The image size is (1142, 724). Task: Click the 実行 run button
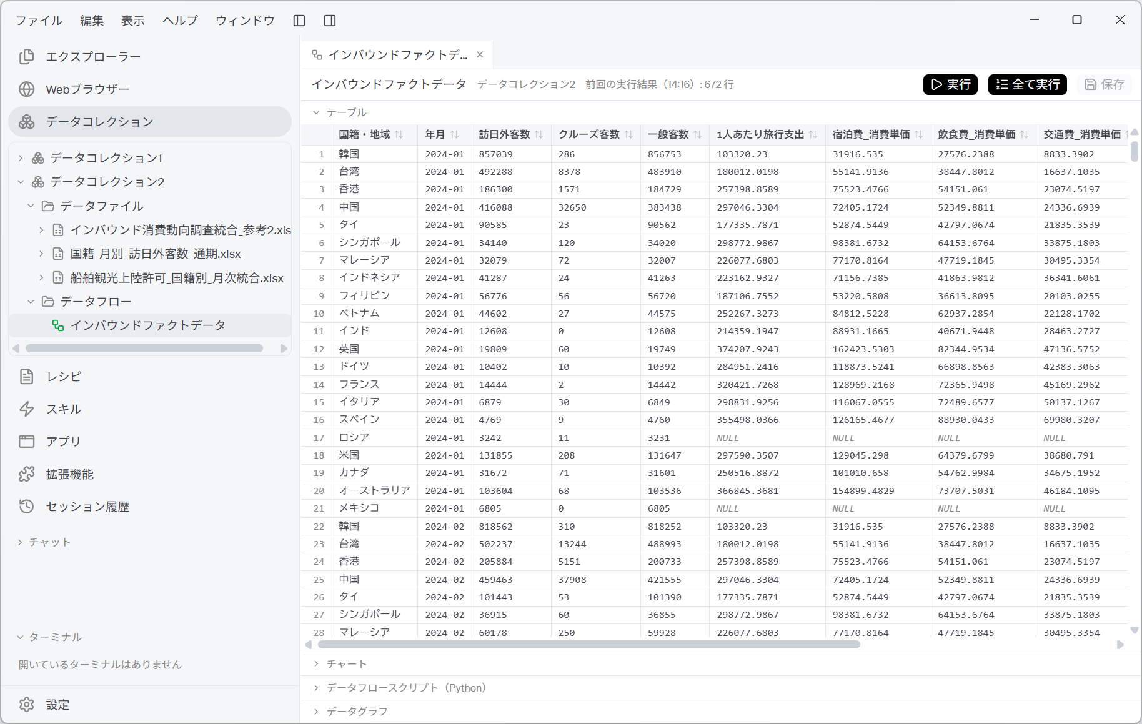pos(950,84)
